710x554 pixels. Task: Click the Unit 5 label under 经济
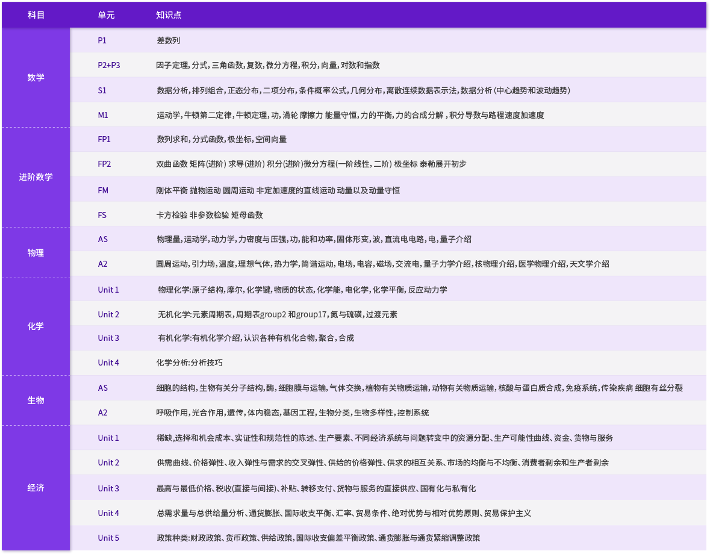click(108, 538)
